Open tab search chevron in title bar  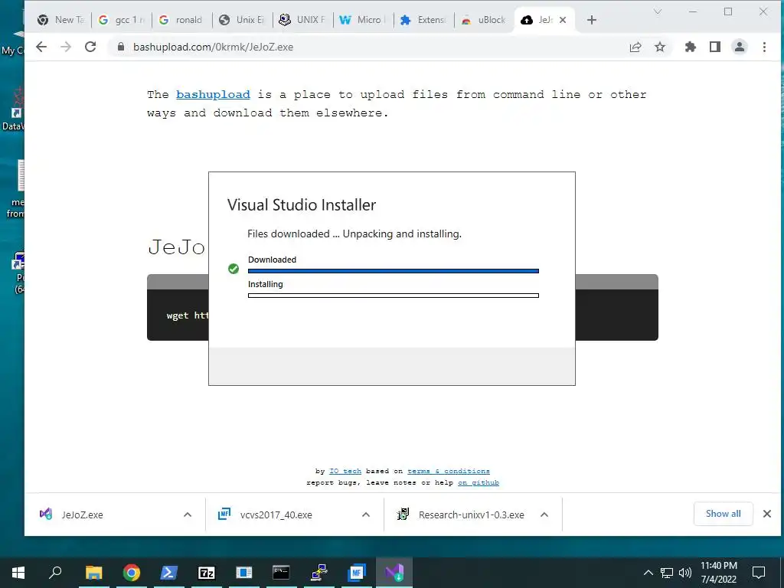[658, 11]
